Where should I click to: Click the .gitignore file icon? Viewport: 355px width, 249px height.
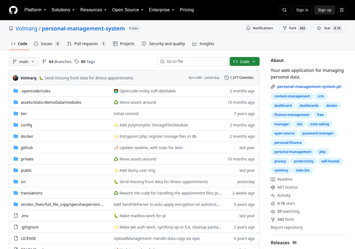16,227
